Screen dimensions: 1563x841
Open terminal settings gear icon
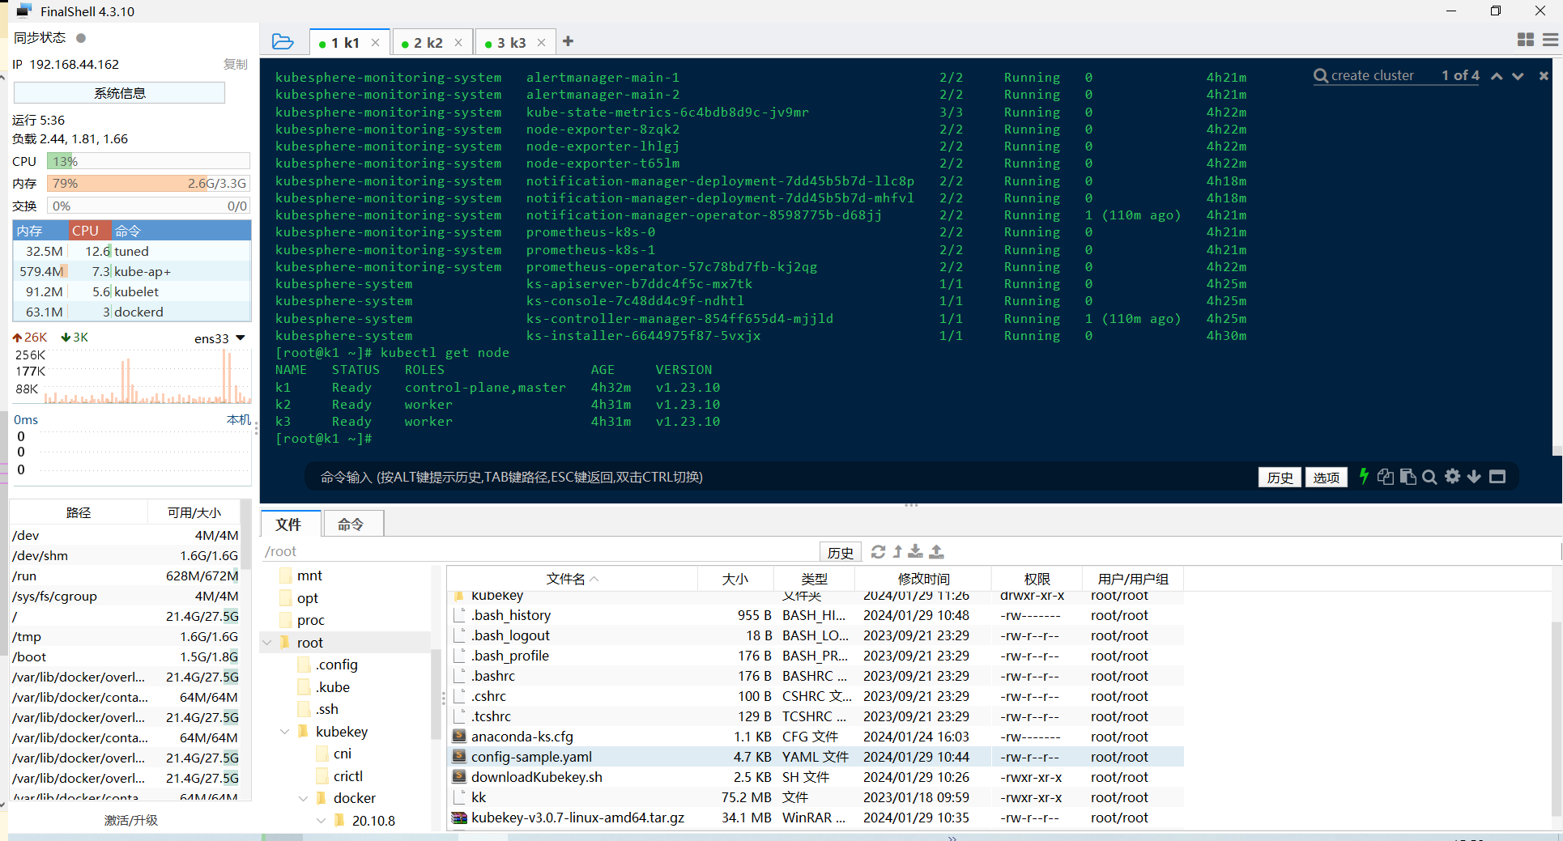click(1453, 477)
